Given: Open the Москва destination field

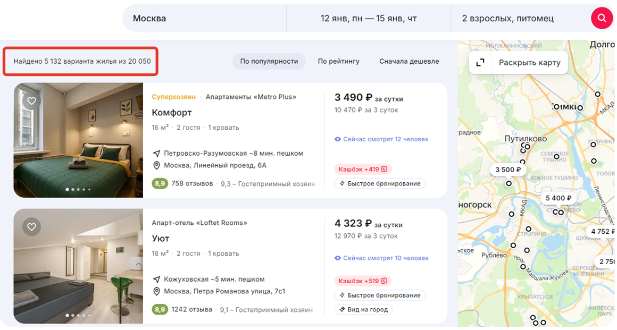Looking at the screenshot, I should pos(205,19).
